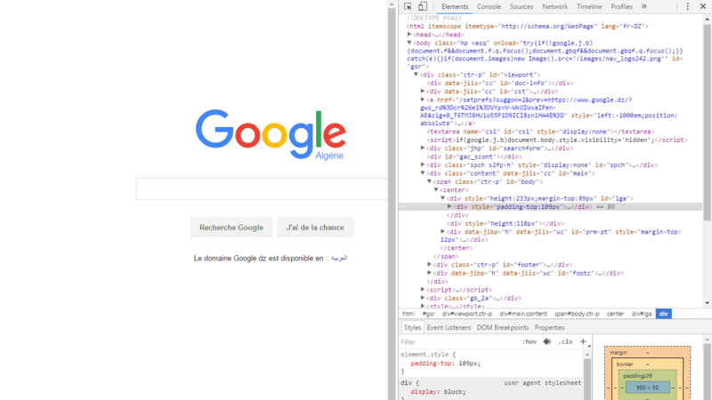The width and height of the screenshot is (712, 400).
Task: Select the Event Listeners sub-tab
Action: click(449, 327)
